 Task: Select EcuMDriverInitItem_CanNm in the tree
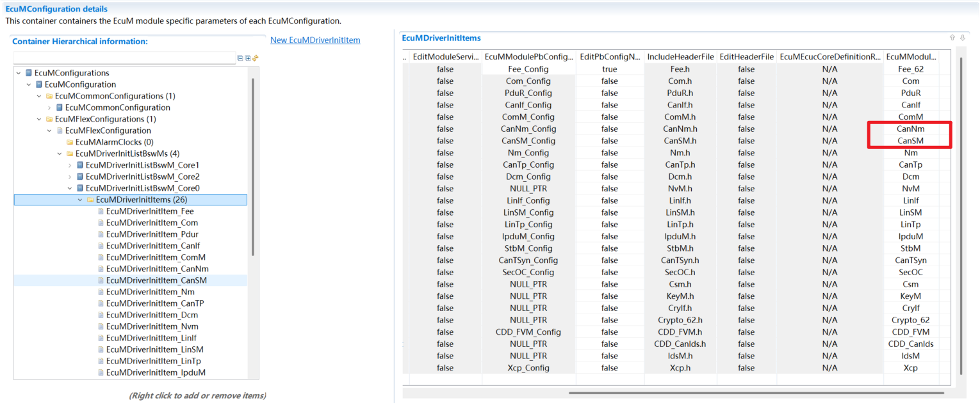click(x=157, y=269)
